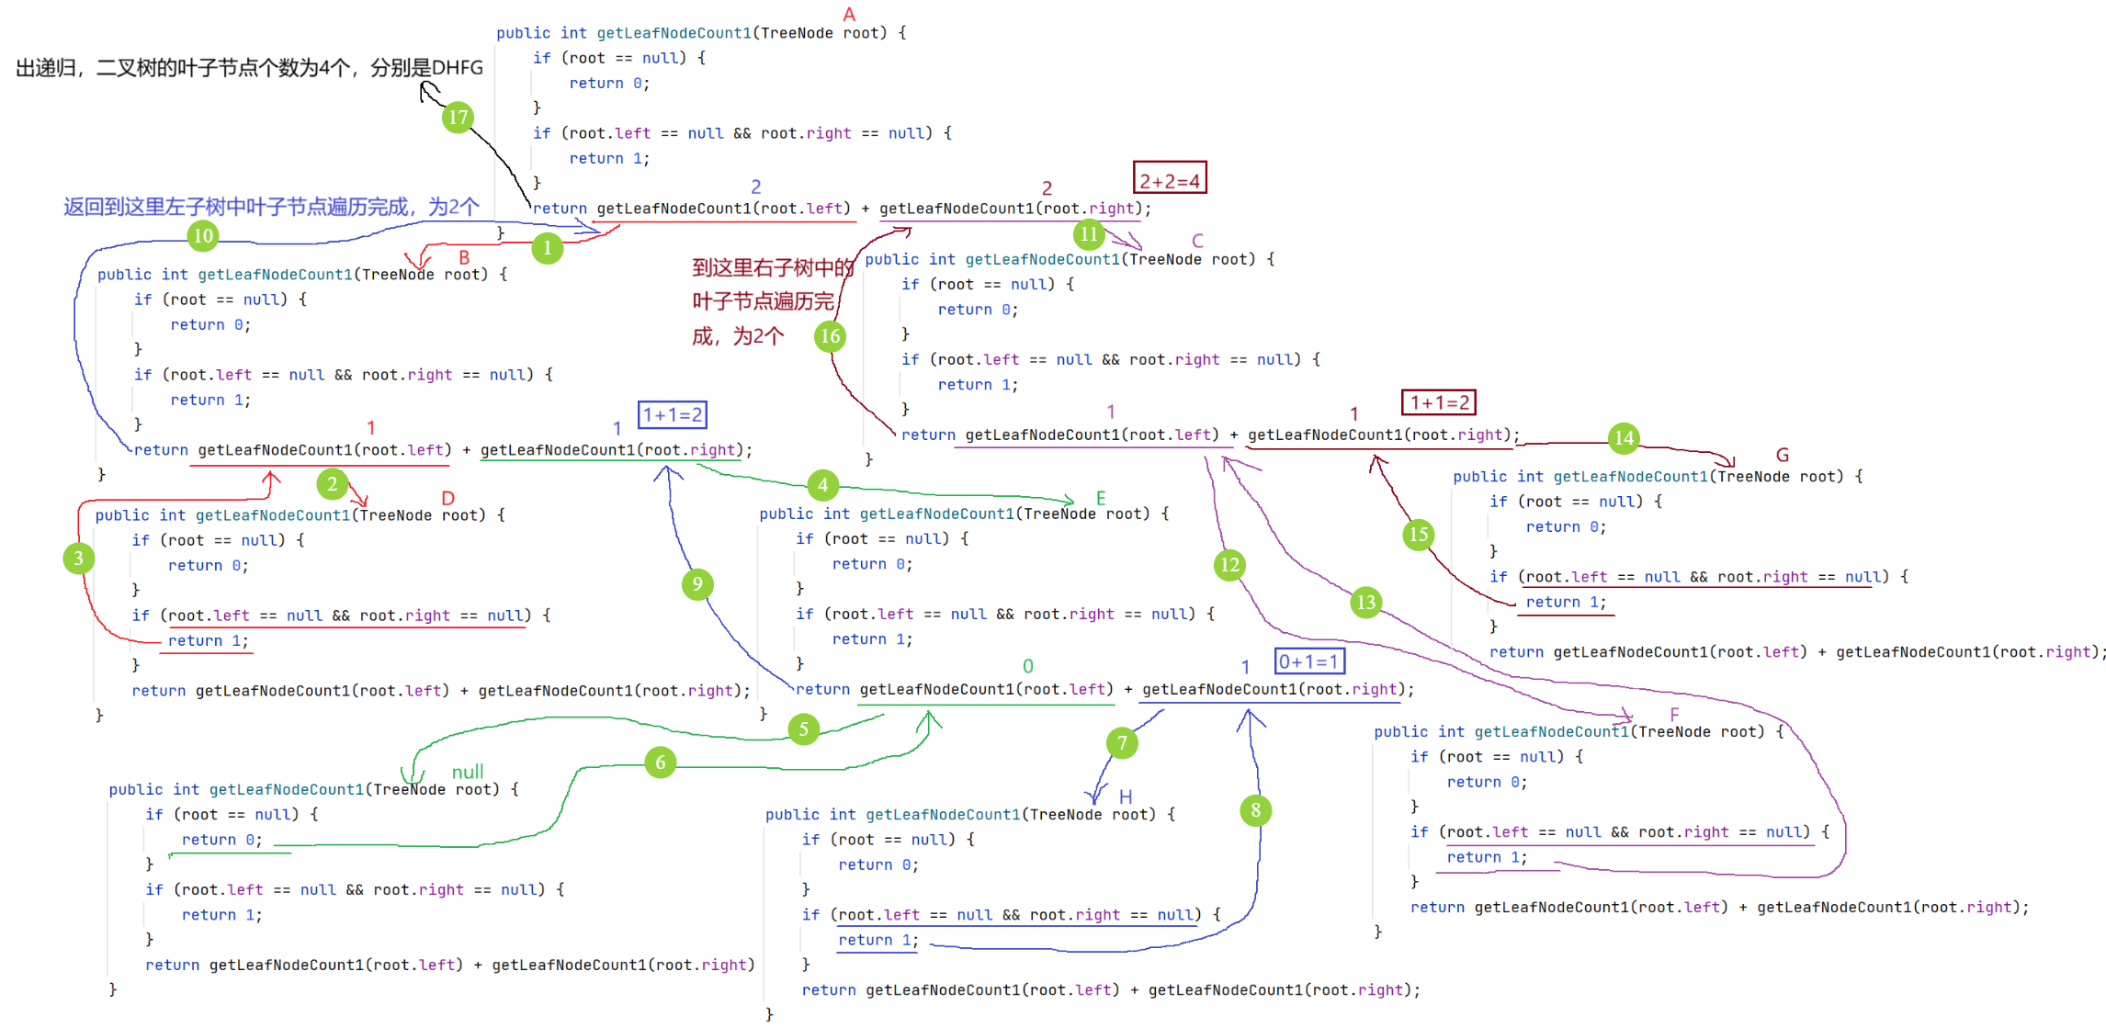2106x1028 pixels.
Task: Click the green circle numbered 13
Action: [x=1366, y=603]
